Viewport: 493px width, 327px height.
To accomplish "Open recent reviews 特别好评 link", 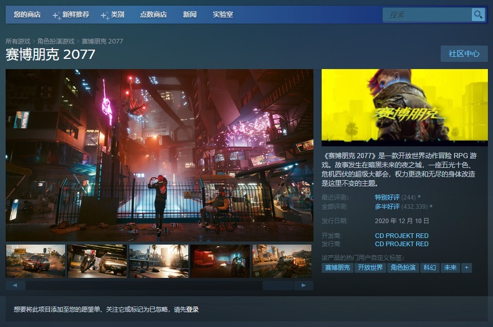I will click(387, 197).
